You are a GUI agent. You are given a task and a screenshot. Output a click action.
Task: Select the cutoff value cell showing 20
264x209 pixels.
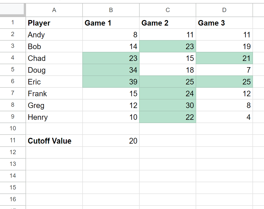coord(111,141)
